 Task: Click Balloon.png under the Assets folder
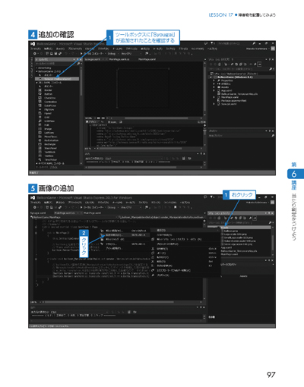point(230,231)
